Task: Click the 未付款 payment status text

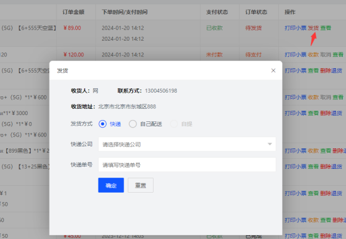Action: click(x=214, y=54)
